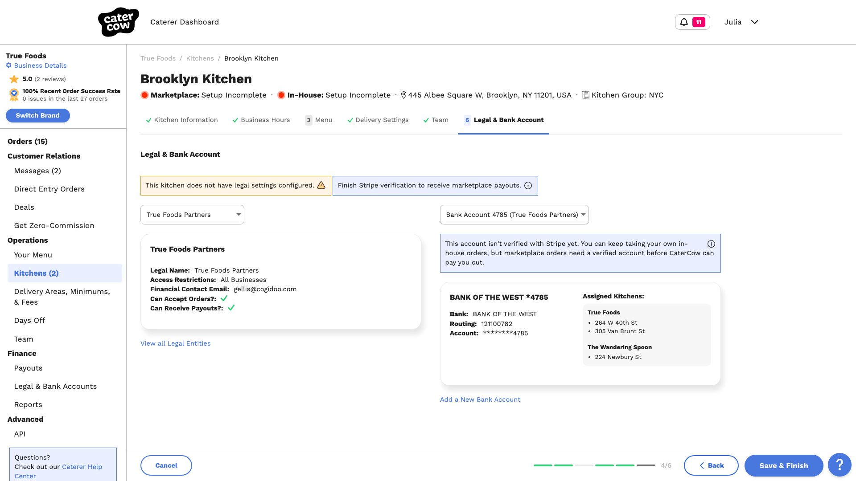Open the Julia user menu dropdown

741,22
